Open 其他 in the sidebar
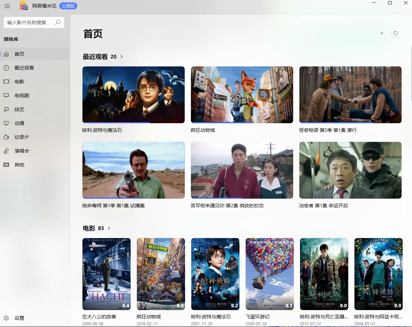Screen dimensions: 412x327 (x=34, y=165)
